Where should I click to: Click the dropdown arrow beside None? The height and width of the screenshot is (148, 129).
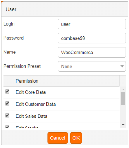pyautogui.click(x=122, y=66)
